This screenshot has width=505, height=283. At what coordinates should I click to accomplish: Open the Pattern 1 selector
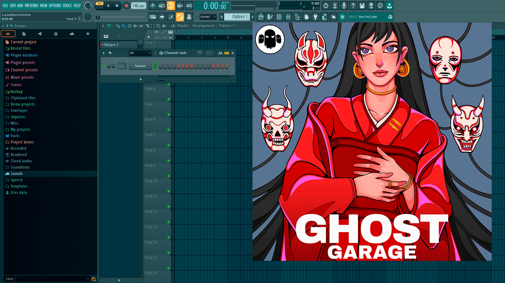238,17
